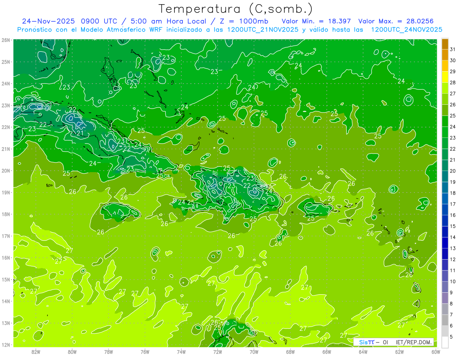The width and height of the screenshot is (463, 357).
Task: Click the colorbar label 18
Action: point(453,193)
